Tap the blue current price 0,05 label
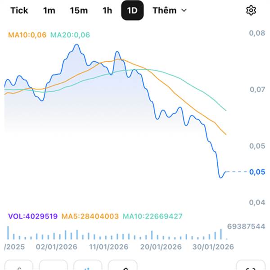Screen dimensions: 270x270 pyautogui.click(x=257, y=172)
